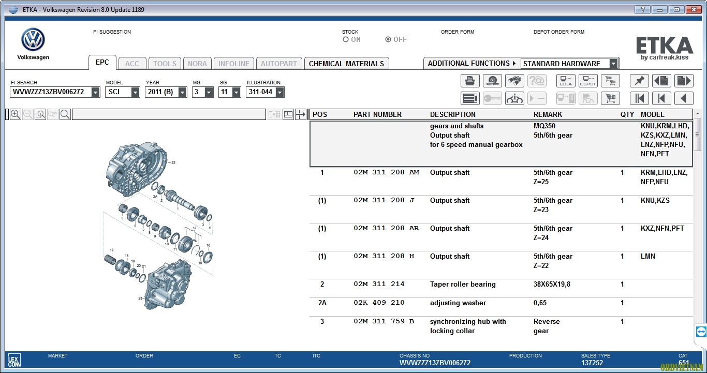
Task: Click the LEXCOM logo in status bar
Action: point(14,361)
